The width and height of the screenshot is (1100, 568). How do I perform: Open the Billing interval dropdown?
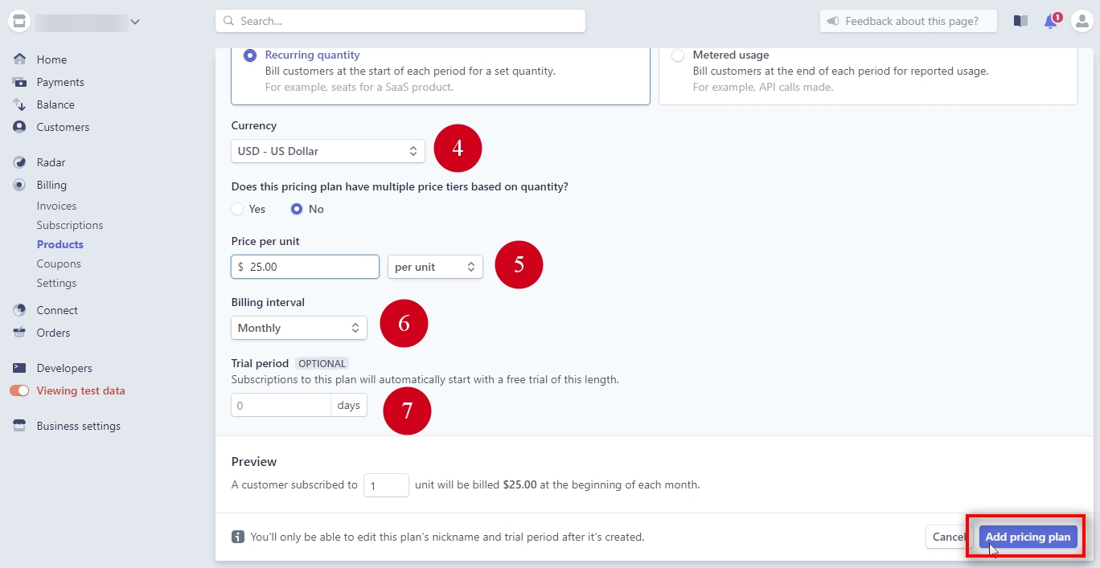[298, 328]
